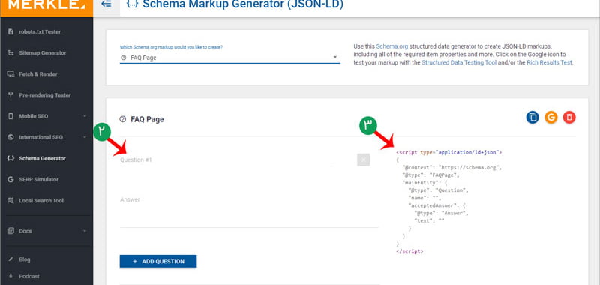Image resolution: width=600 pixels, height=285 pixels.
Task: Click the Fetch & Render monitor icon
Action: 10,74
